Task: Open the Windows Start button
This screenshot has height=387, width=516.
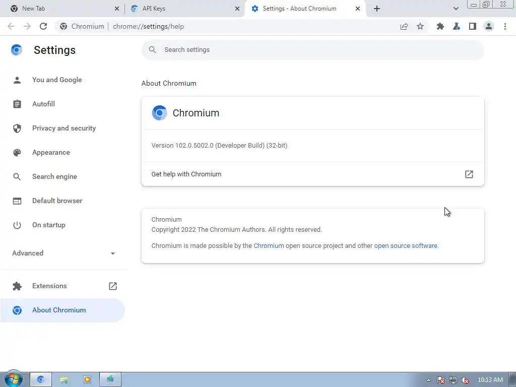Action: pyautogui.click(x=14, y=379)
